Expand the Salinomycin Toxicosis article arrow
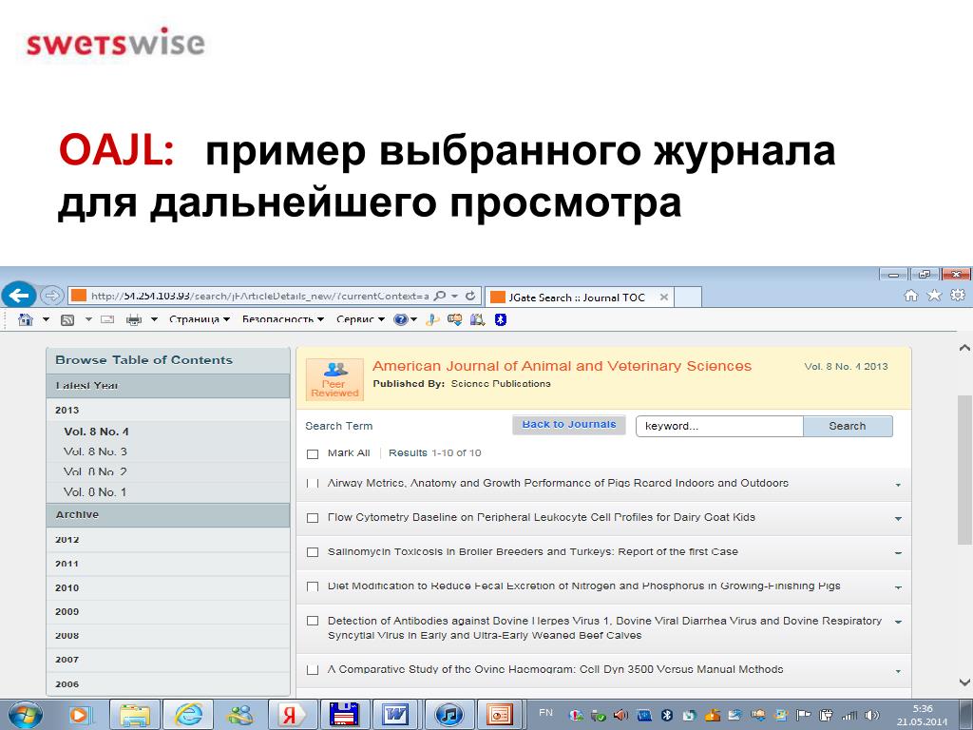 (x=898, y=553)
